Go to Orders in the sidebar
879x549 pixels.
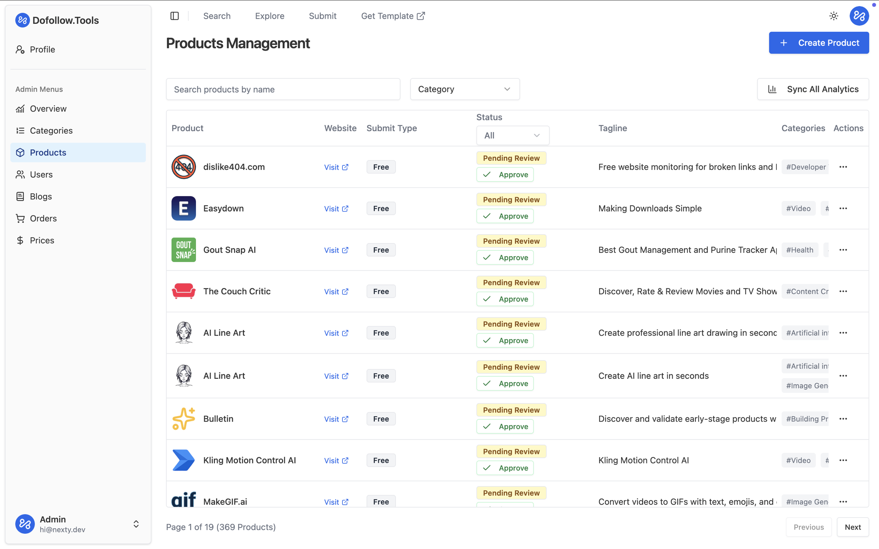click(43, 218)
